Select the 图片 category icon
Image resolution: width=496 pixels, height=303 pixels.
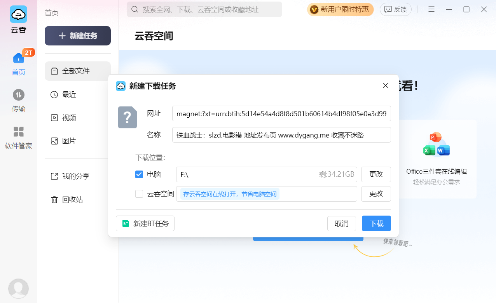(x=54, y=141)
